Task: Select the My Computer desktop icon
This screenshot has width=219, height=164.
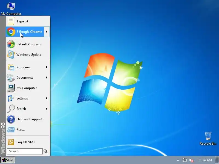Action: tap(11, 9)
